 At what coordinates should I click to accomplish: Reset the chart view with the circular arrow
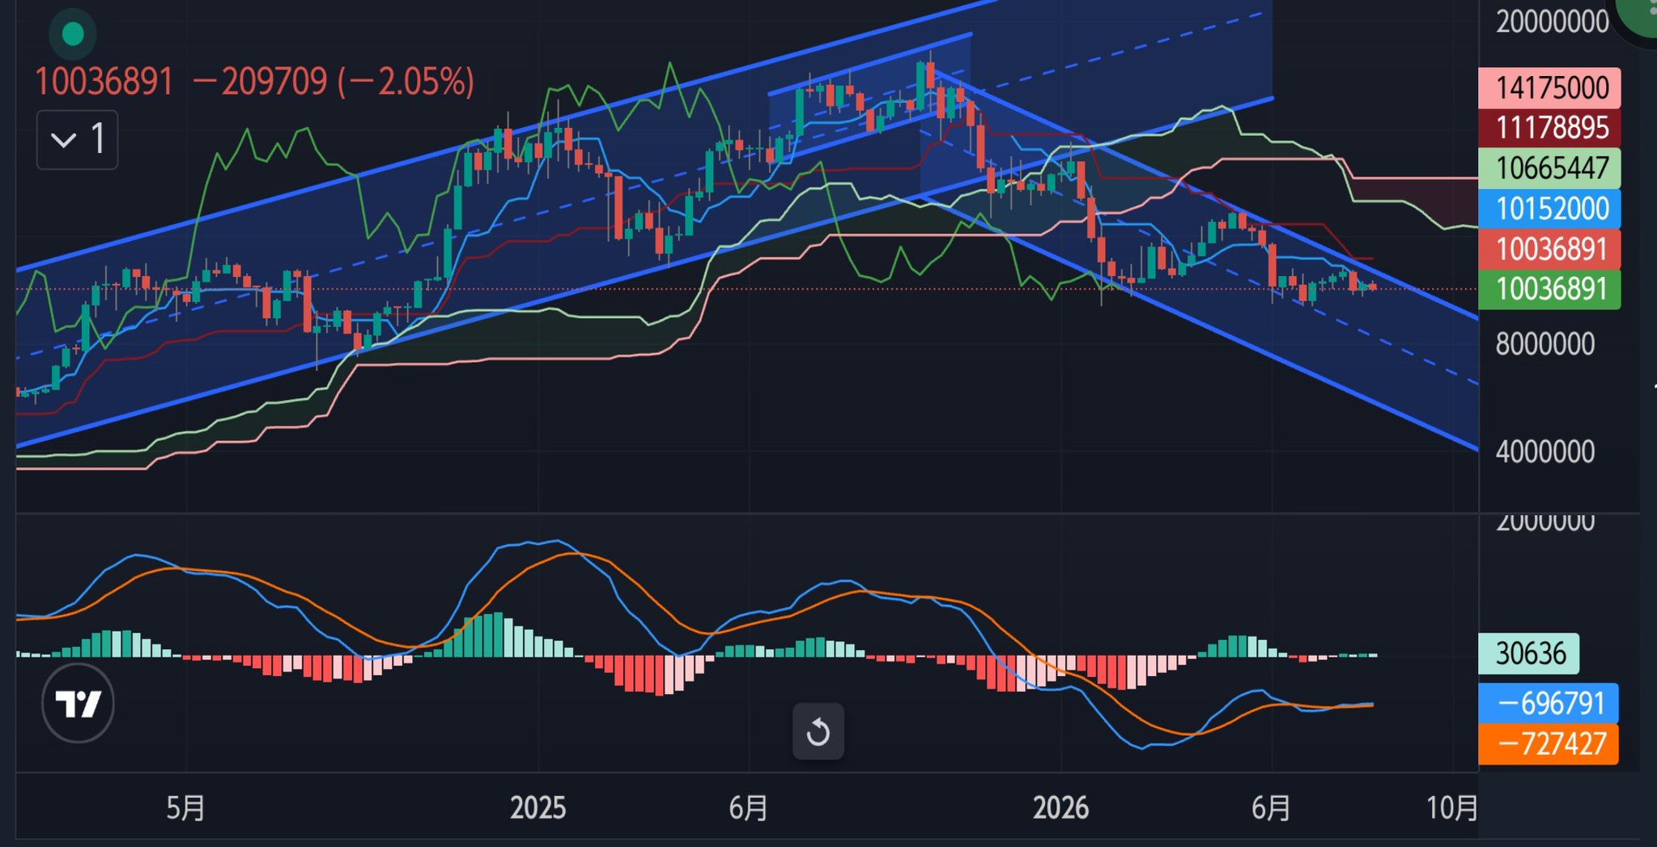pos(818,732)
